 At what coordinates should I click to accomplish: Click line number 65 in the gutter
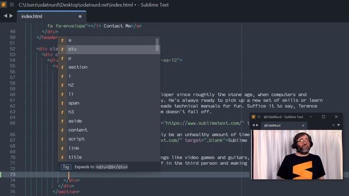pos(13,123)
